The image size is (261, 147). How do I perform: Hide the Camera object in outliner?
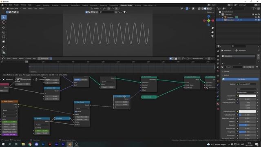tap(256, 17)
